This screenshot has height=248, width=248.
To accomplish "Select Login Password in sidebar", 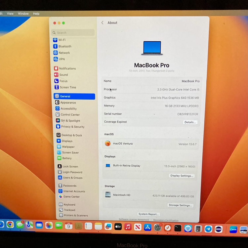I will [x=70, y=172].
